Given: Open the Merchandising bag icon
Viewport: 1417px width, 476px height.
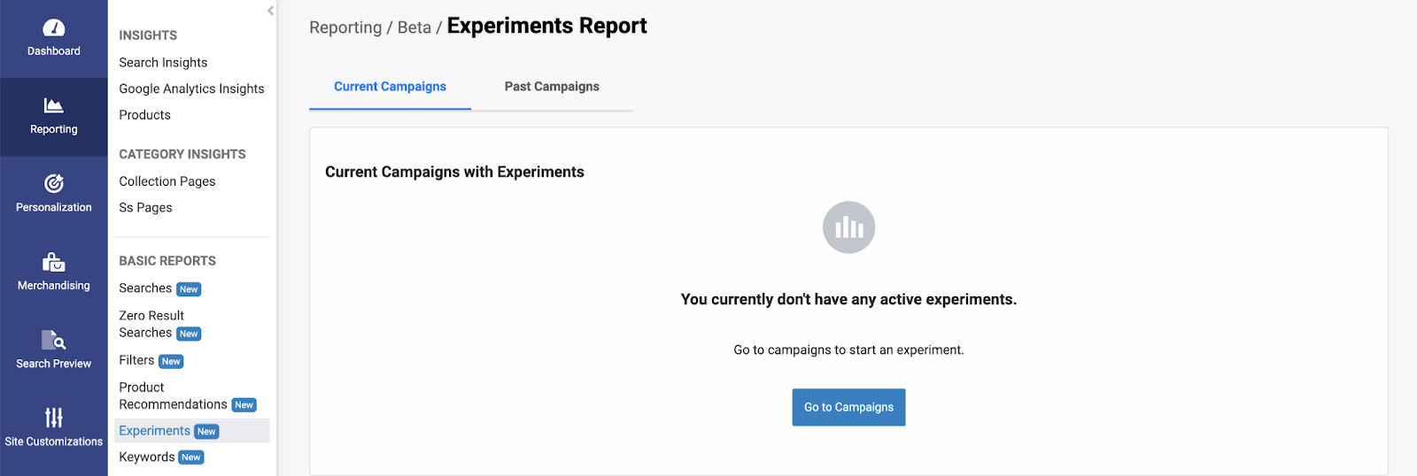Looking at the screenshot, I should click(x=53, y=262).
